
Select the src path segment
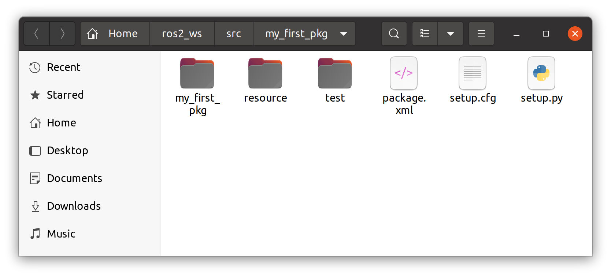[234, 34]
